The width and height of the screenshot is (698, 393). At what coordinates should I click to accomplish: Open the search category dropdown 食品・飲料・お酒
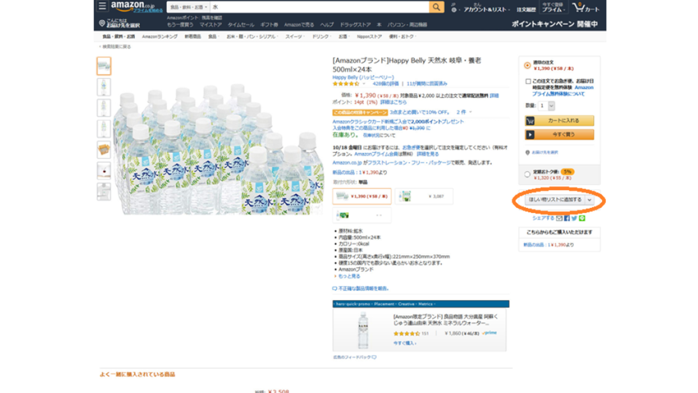point(188,7)
